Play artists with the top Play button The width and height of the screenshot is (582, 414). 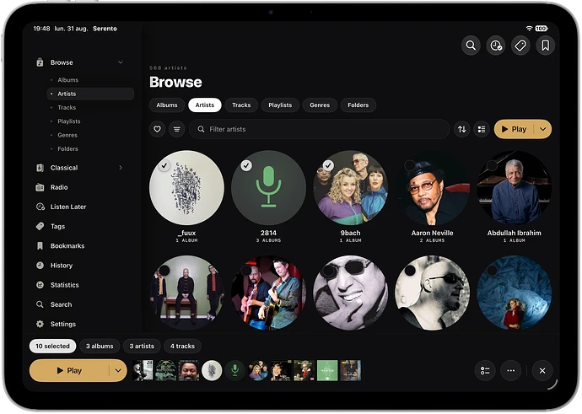[514, 129]
